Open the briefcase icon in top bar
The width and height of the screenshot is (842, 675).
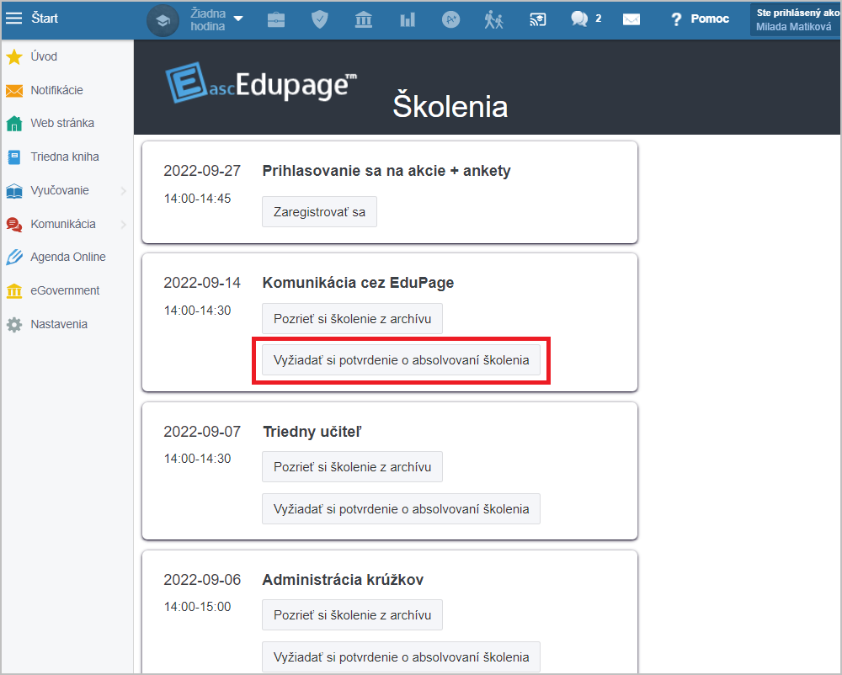click(276, 20)
